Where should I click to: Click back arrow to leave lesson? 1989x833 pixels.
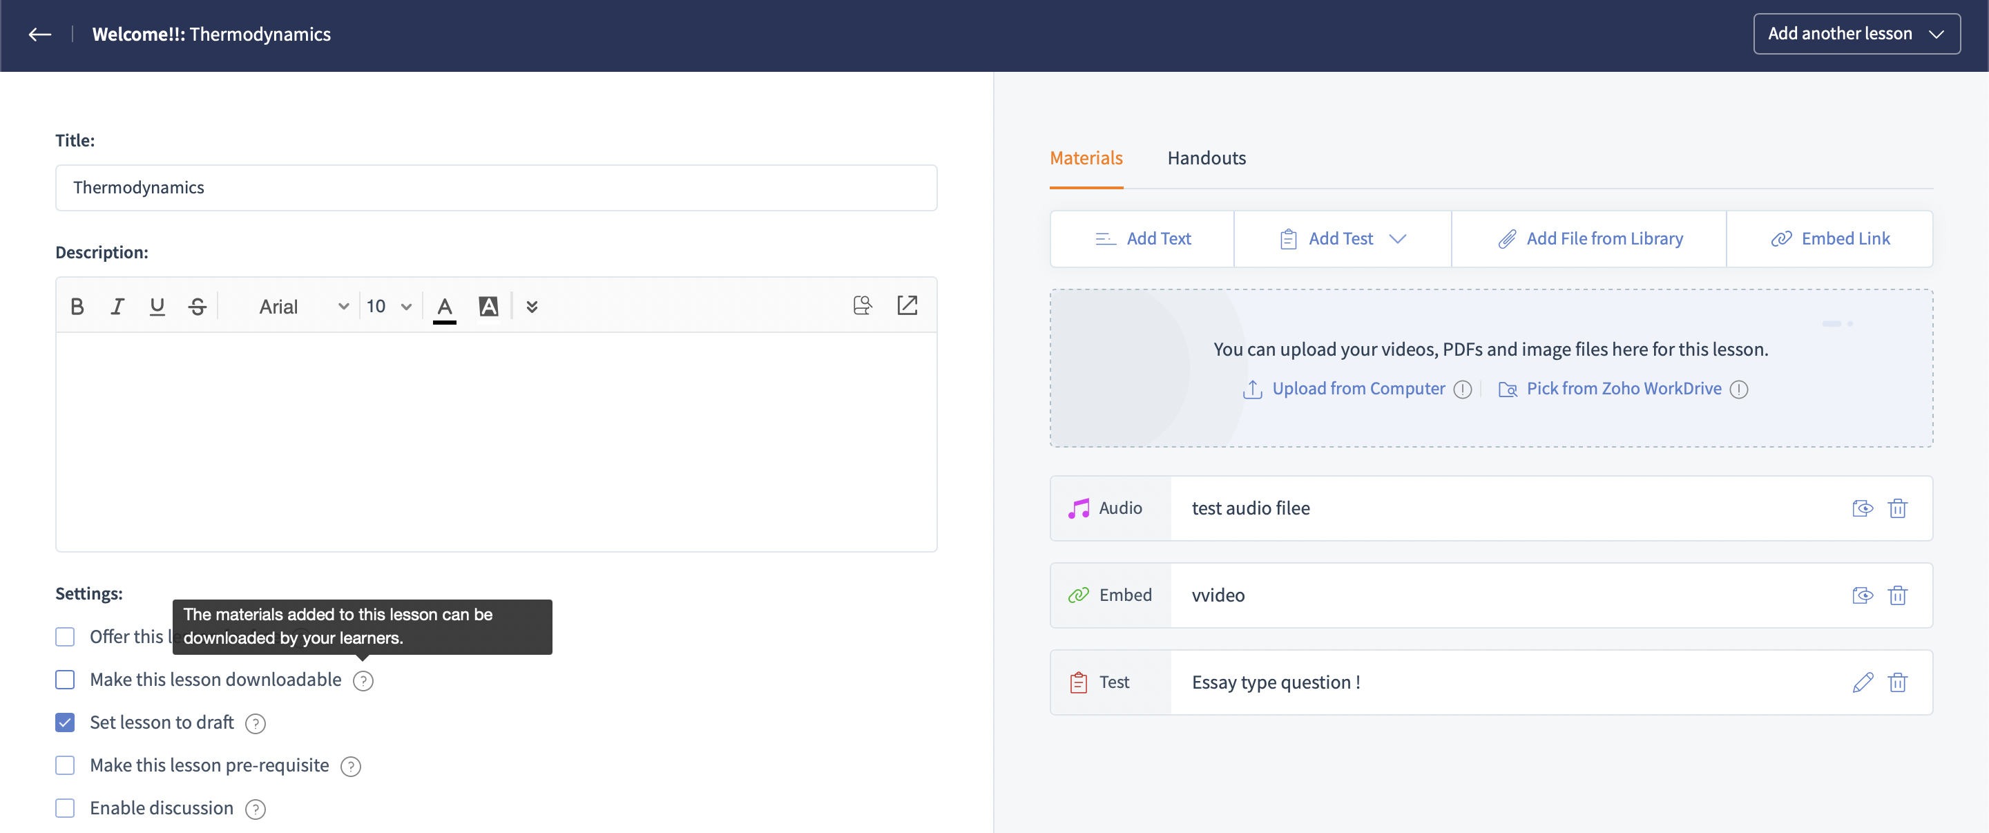click(x=39, y=34)
